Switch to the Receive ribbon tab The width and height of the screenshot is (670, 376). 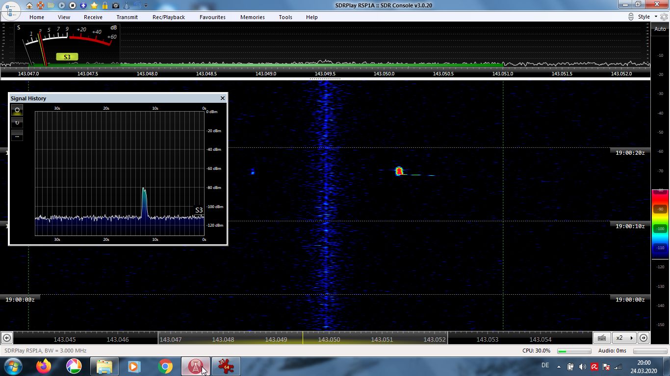[93, 17]
